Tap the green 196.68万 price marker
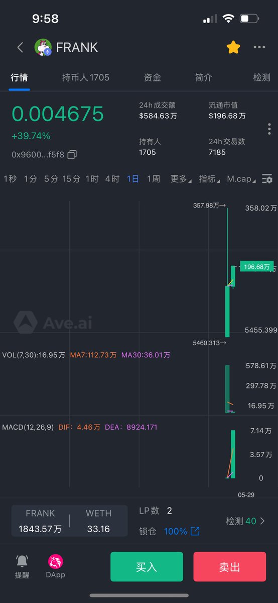This screenshot has height=603, width=278. coord(257,266)
